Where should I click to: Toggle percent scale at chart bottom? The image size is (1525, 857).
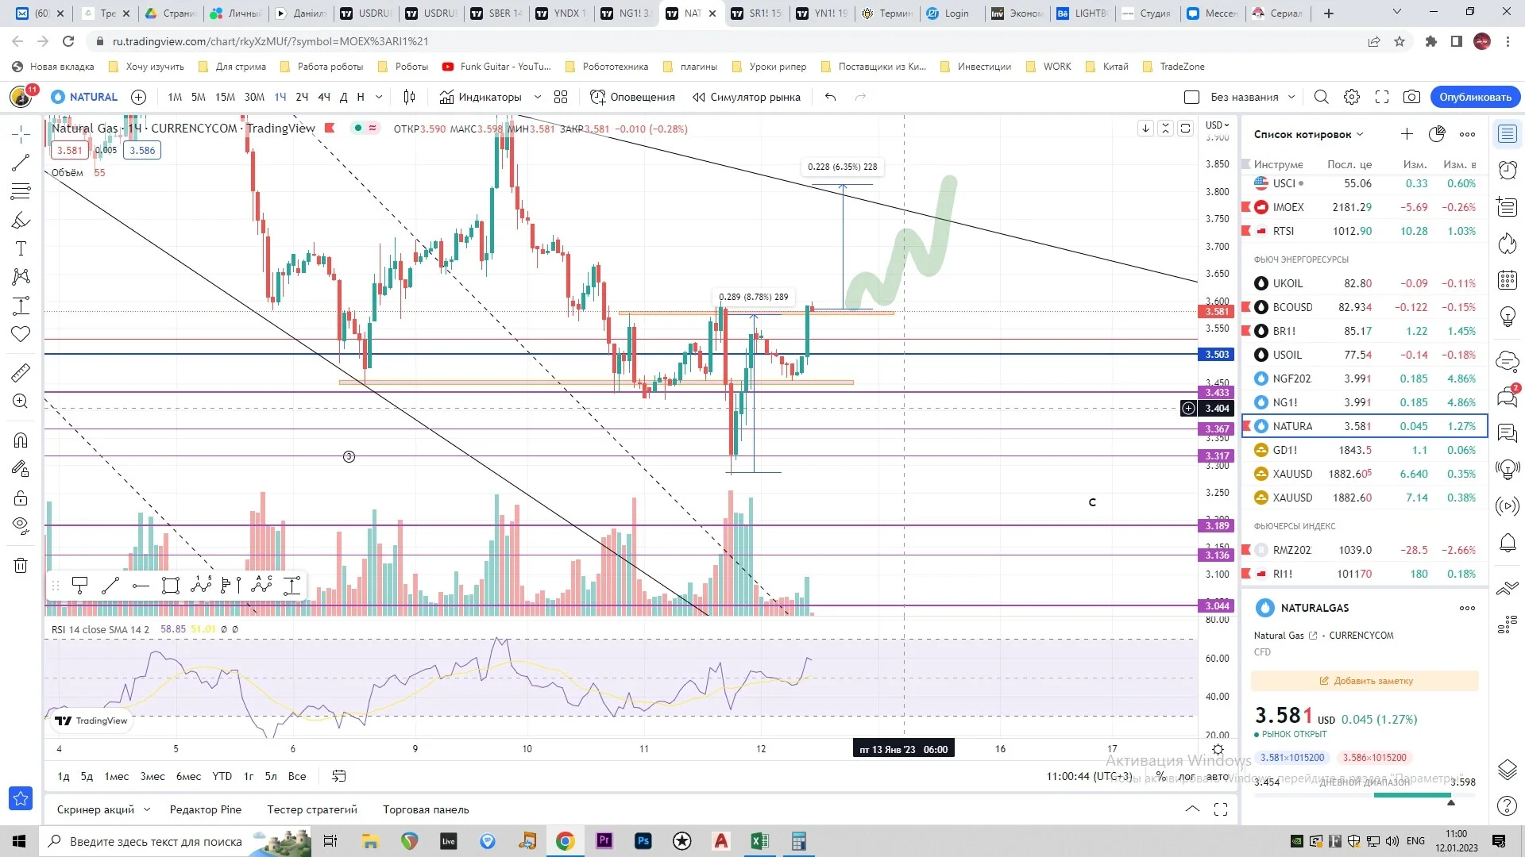click(x=1161, y=776)
